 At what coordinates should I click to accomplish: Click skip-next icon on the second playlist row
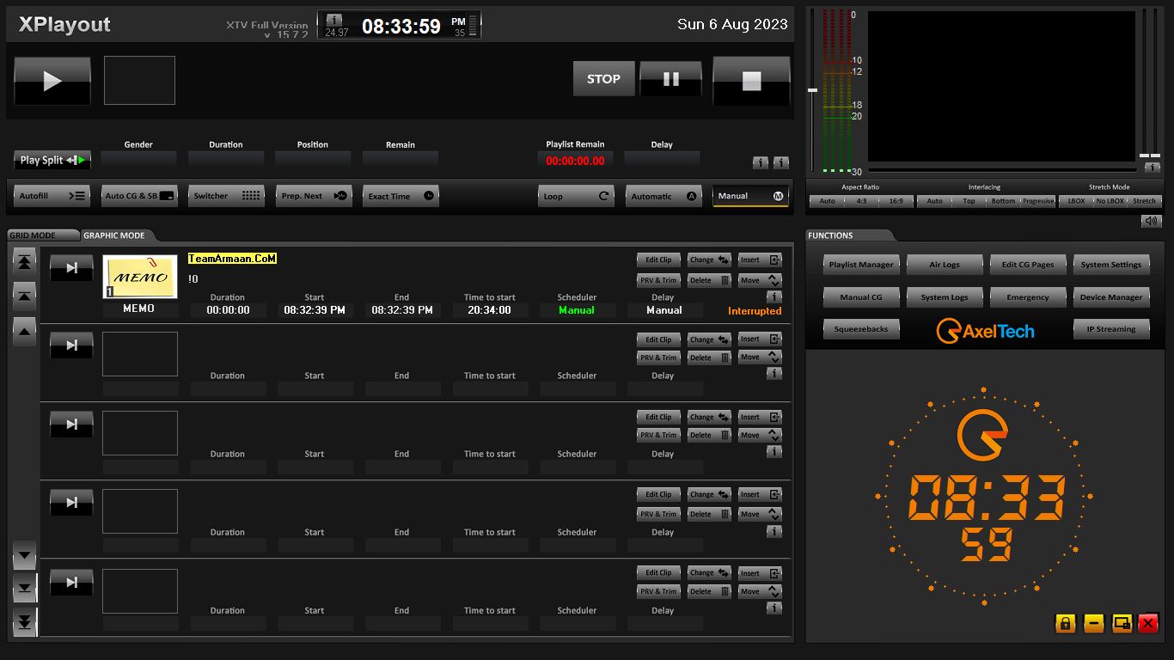[71, 345]
